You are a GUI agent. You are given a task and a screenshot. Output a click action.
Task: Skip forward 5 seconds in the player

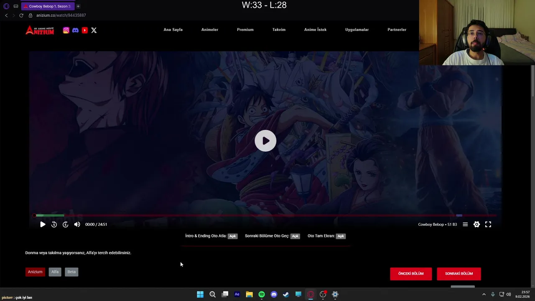65,224
